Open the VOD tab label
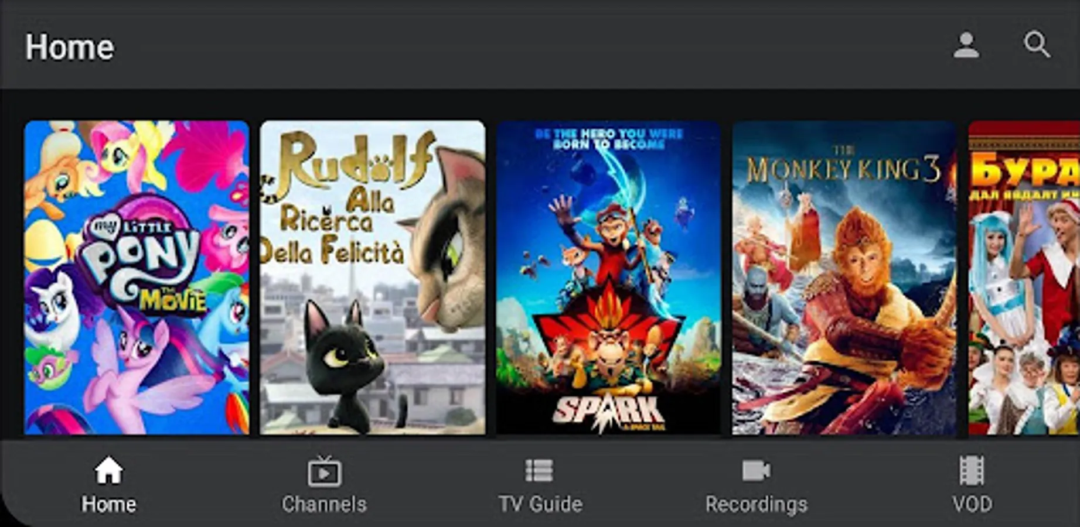1080x527 pixels. (972, 504)
